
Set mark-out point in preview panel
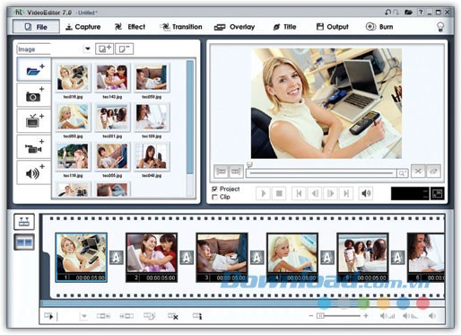pyautogui.click(x=236, y=172)
